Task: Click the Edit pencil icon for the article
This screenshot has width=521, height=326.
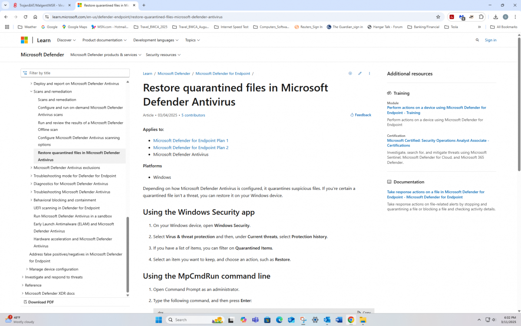Action: (x=360, y=73)
